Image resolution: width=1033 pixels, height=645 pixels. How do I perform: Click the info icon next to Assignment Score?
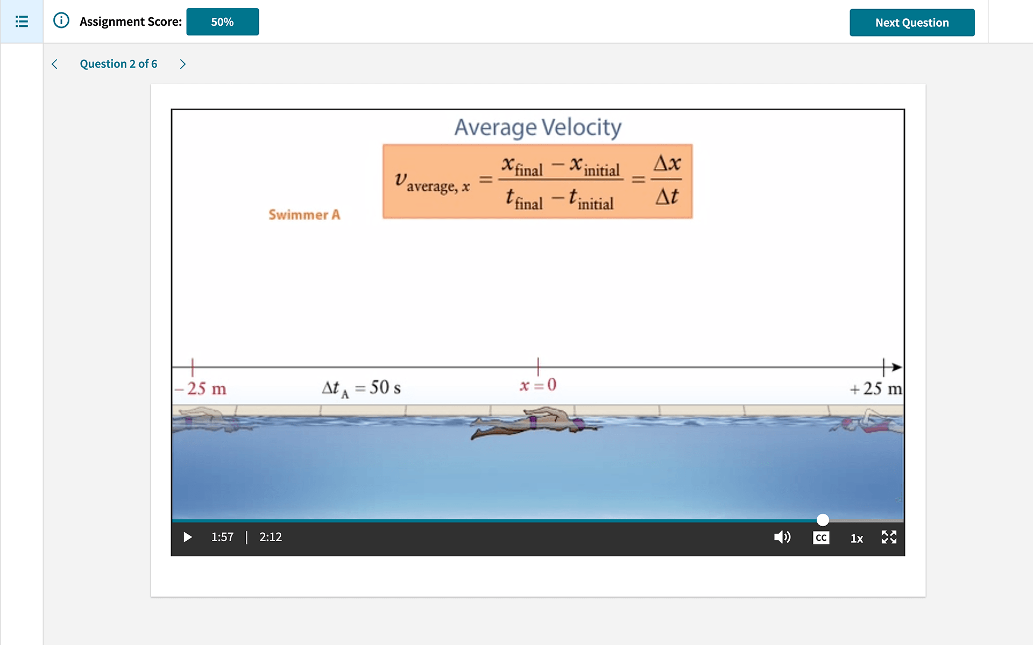point(60,21)
